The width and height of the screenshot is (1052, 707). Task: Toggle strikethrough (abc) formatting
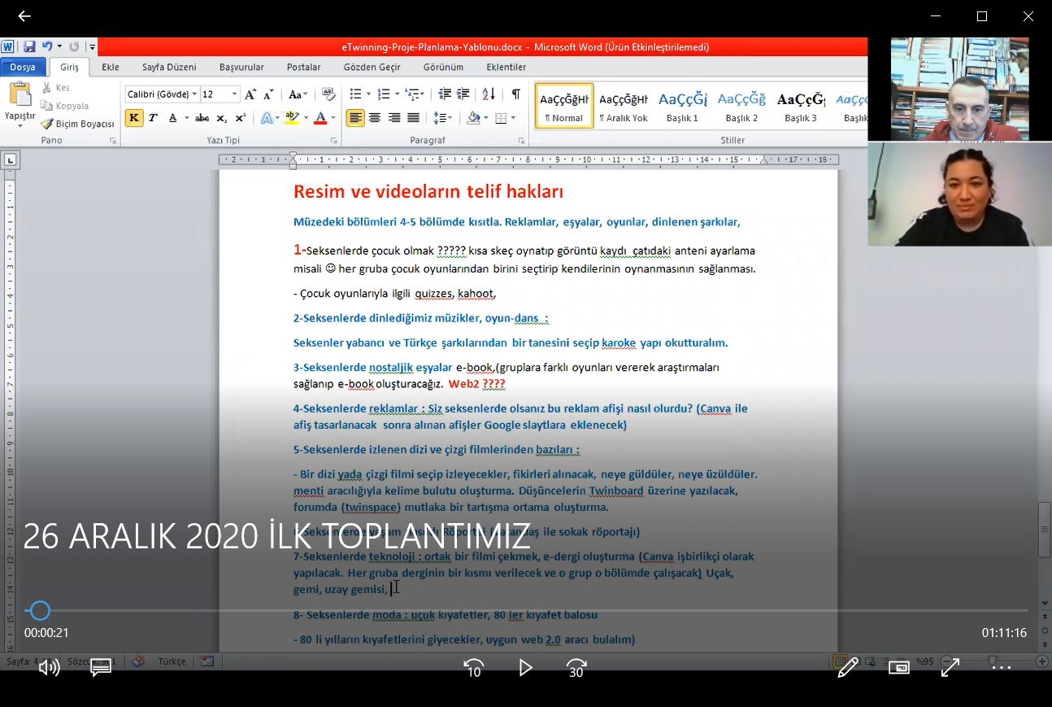pos(202,118)
